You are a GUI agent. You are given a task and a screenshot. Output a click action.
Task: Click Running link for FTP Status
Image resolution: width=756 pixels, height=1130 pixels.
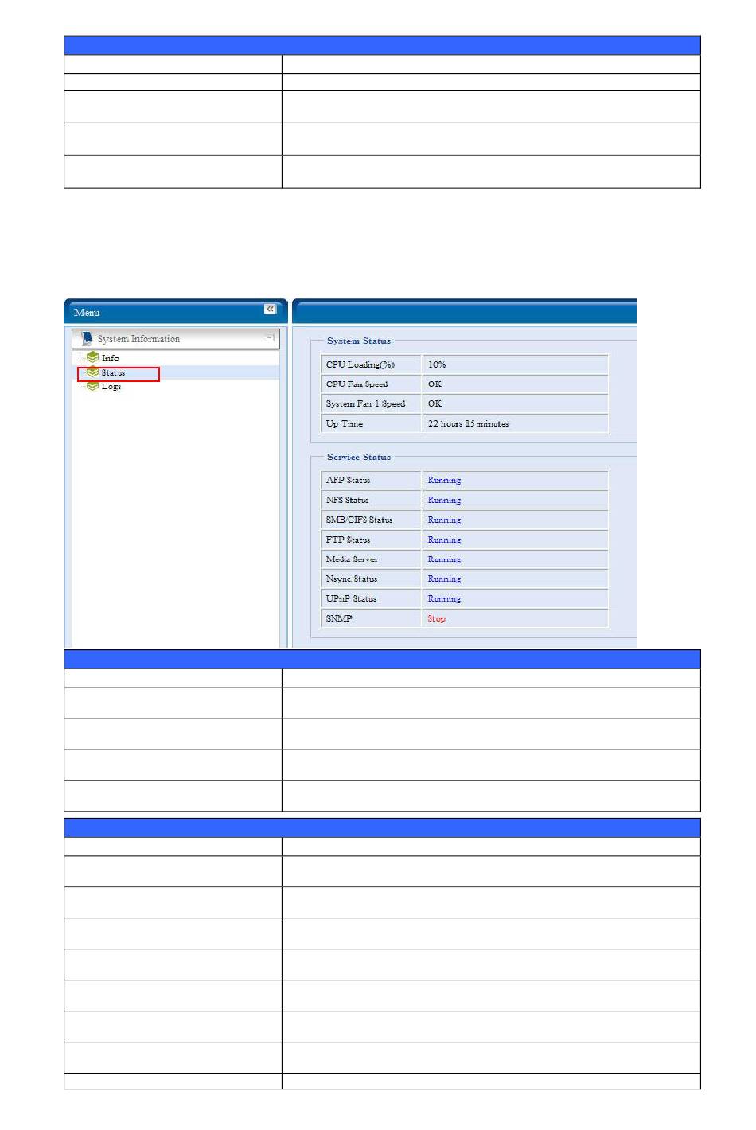coord(444,540)
